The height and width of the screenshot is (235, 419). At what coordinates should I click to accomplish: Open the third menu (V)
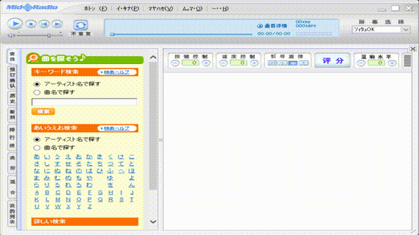click(x=160, y=8)
